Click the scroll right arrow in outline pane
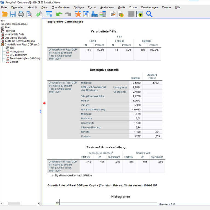Image resolution: width=210 pixels, height=210 pixels. [38, 203]
